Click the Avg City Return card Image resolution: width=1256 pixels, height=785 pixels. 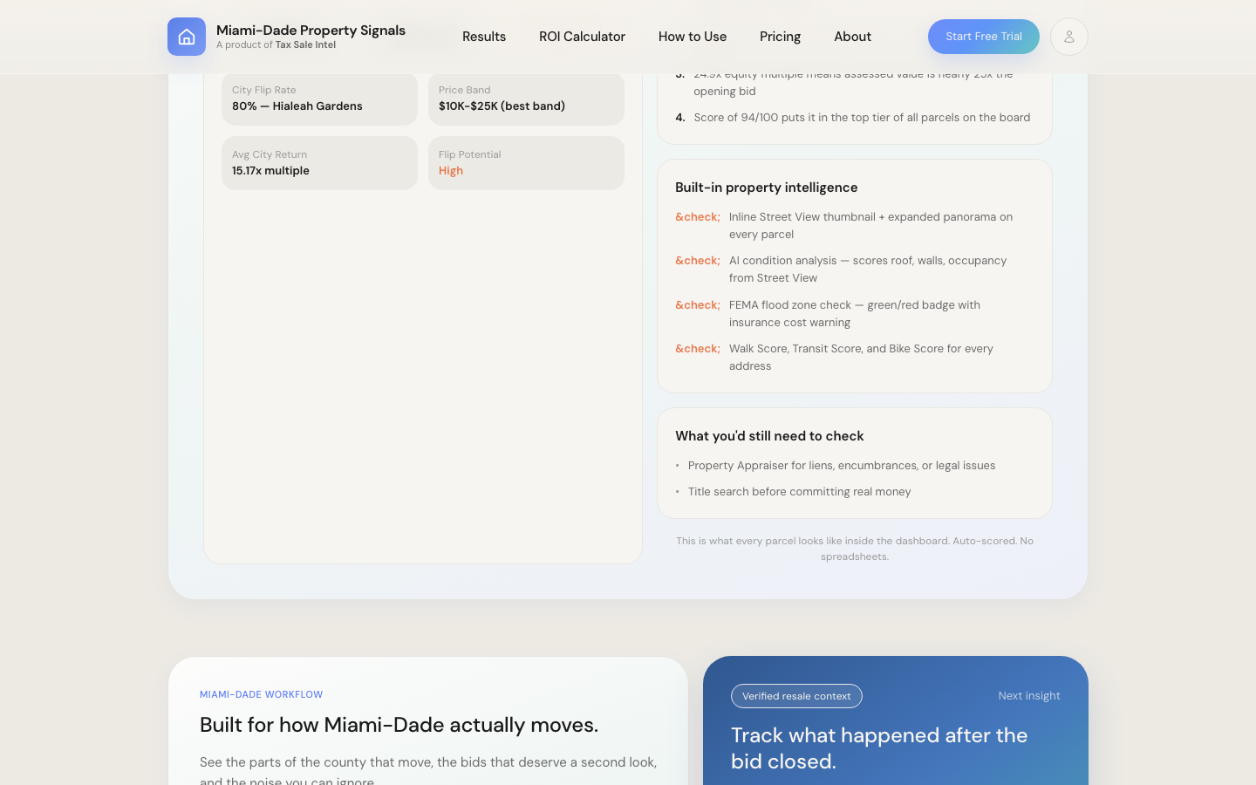[319, 163]
